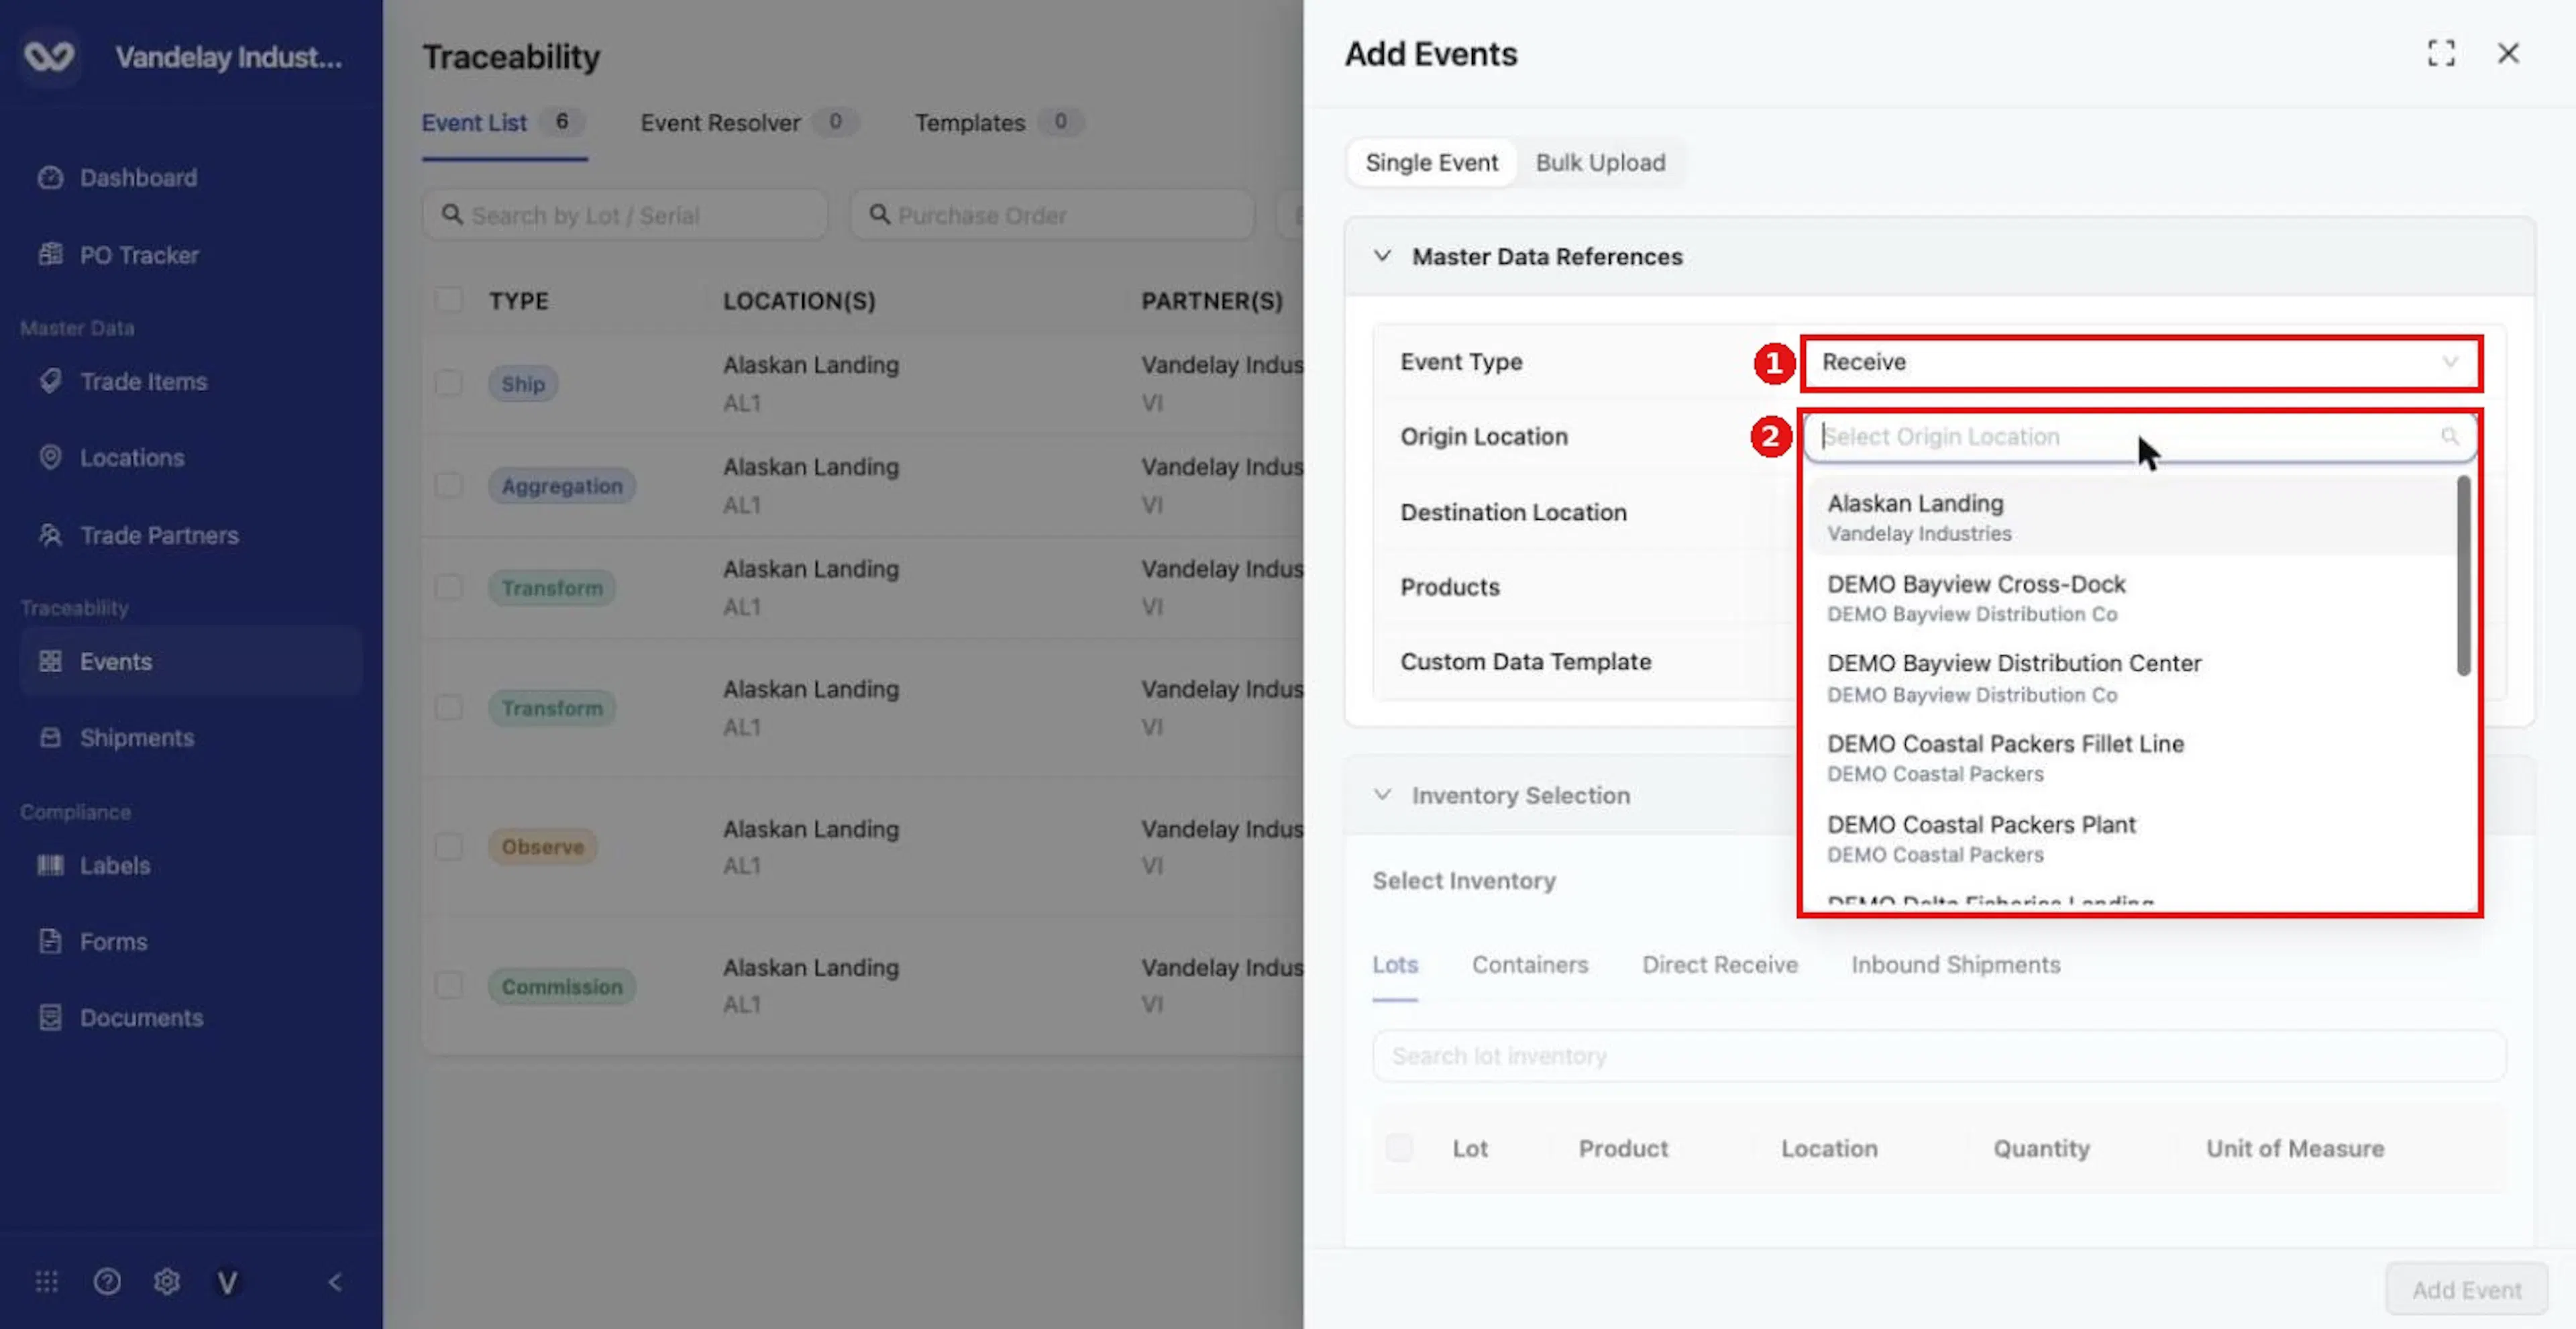Open the apps grid icon at sidebar bottom
The width and height of the screenshot is (2576, 1329).
click(x=46, y=1281)
